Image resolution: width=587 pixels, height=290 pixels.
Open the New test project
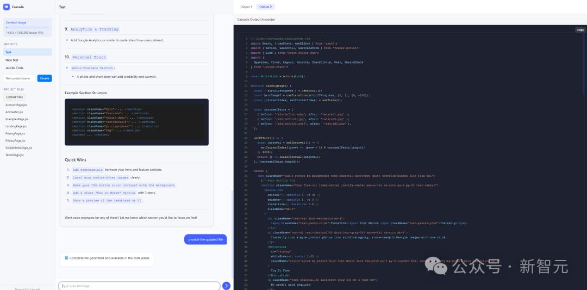click(12, 60)
